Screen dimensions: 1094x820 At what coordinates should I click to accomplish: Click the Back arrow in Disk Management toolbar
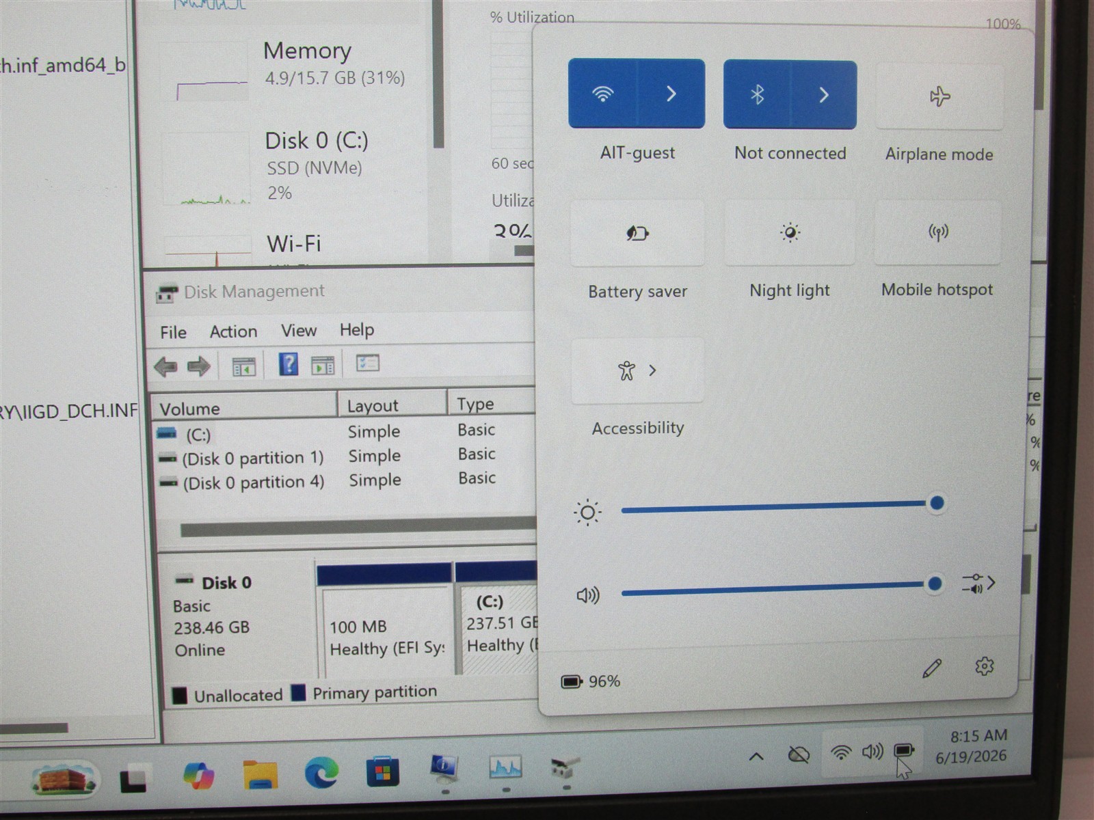(x=165, y=367)
